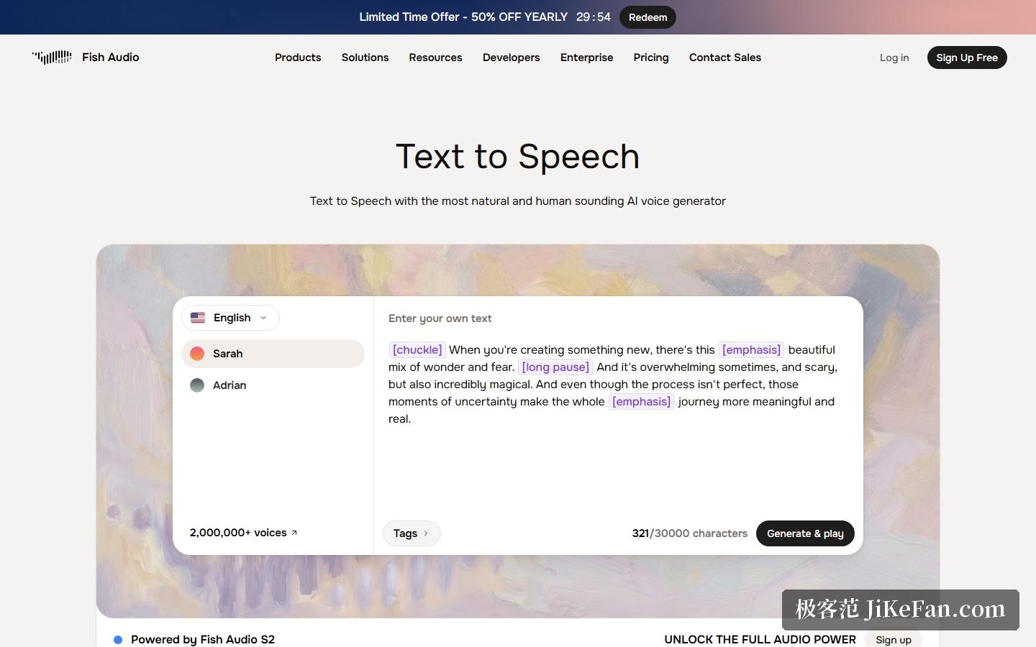The image size is (1036, 647).
Task: Open the 2,000,000+ voices link
Action: pyautogui.click(x=243, y=533)
